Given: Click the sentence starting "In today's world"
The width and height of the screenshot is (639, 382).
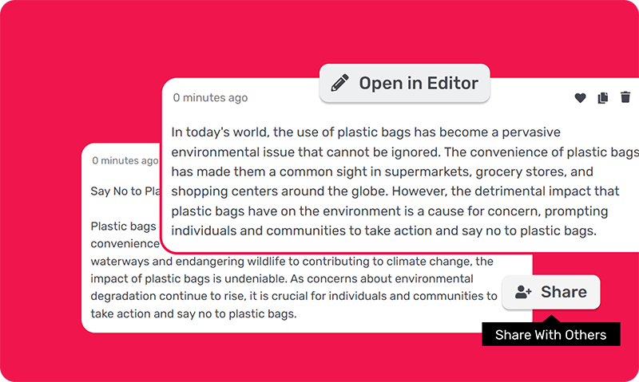Looking at the screenshot, I should click(x=366, y=132).
